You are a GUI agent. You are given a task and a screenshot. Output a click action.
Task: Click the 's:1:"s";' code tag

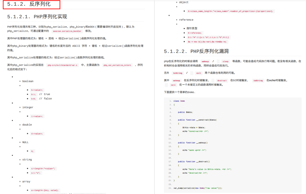(36, 173)
